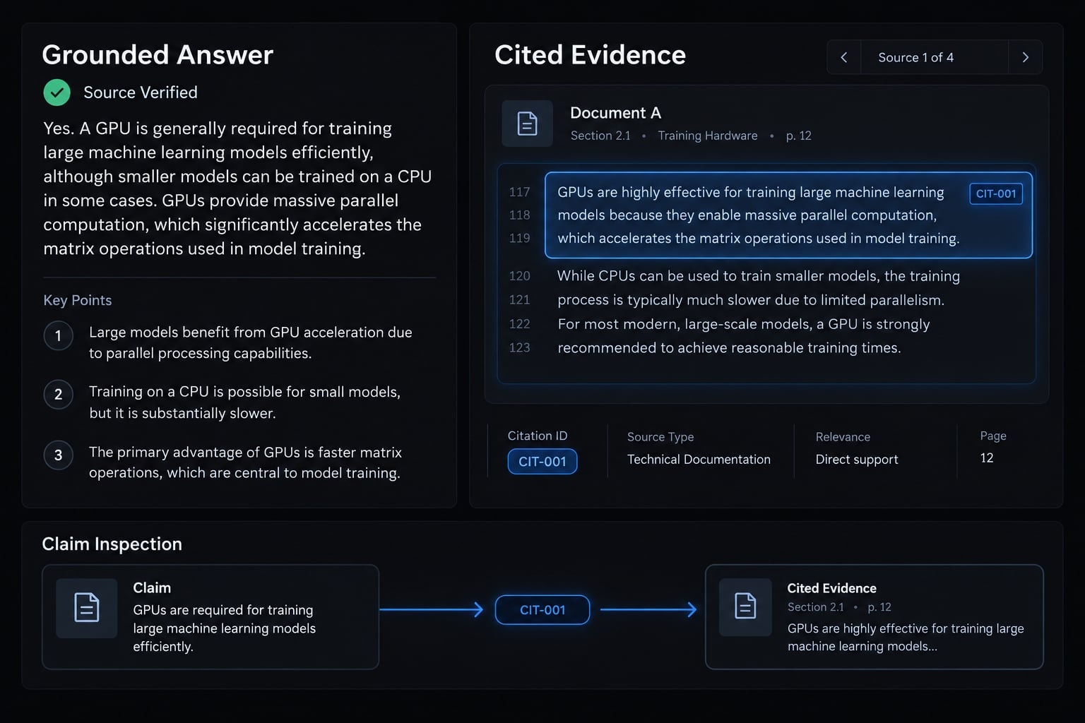Screen dimensions: 1085x723
Task: Click the text 'The primary advantage of GPUs is faster matrix'
Action: point(245,452)
